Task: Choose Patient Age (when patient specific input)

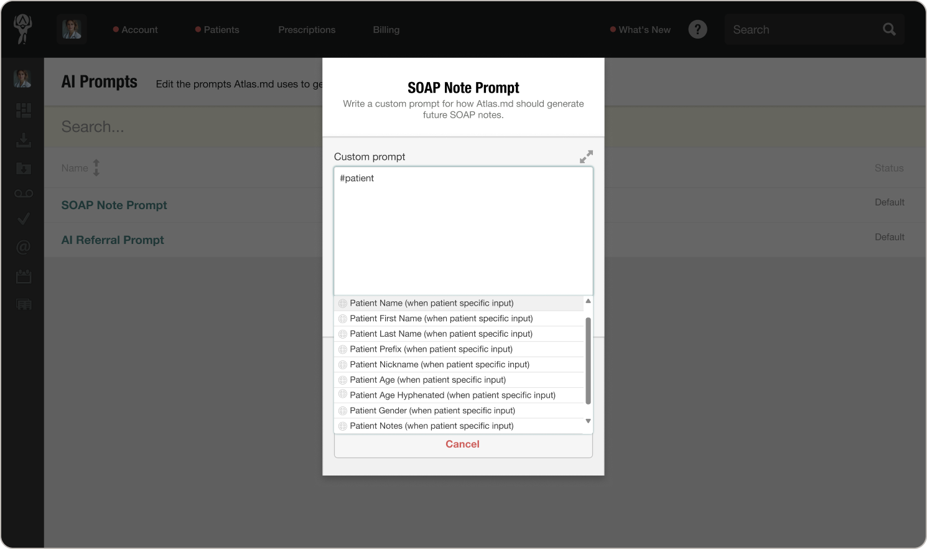Action: point(459,380)
